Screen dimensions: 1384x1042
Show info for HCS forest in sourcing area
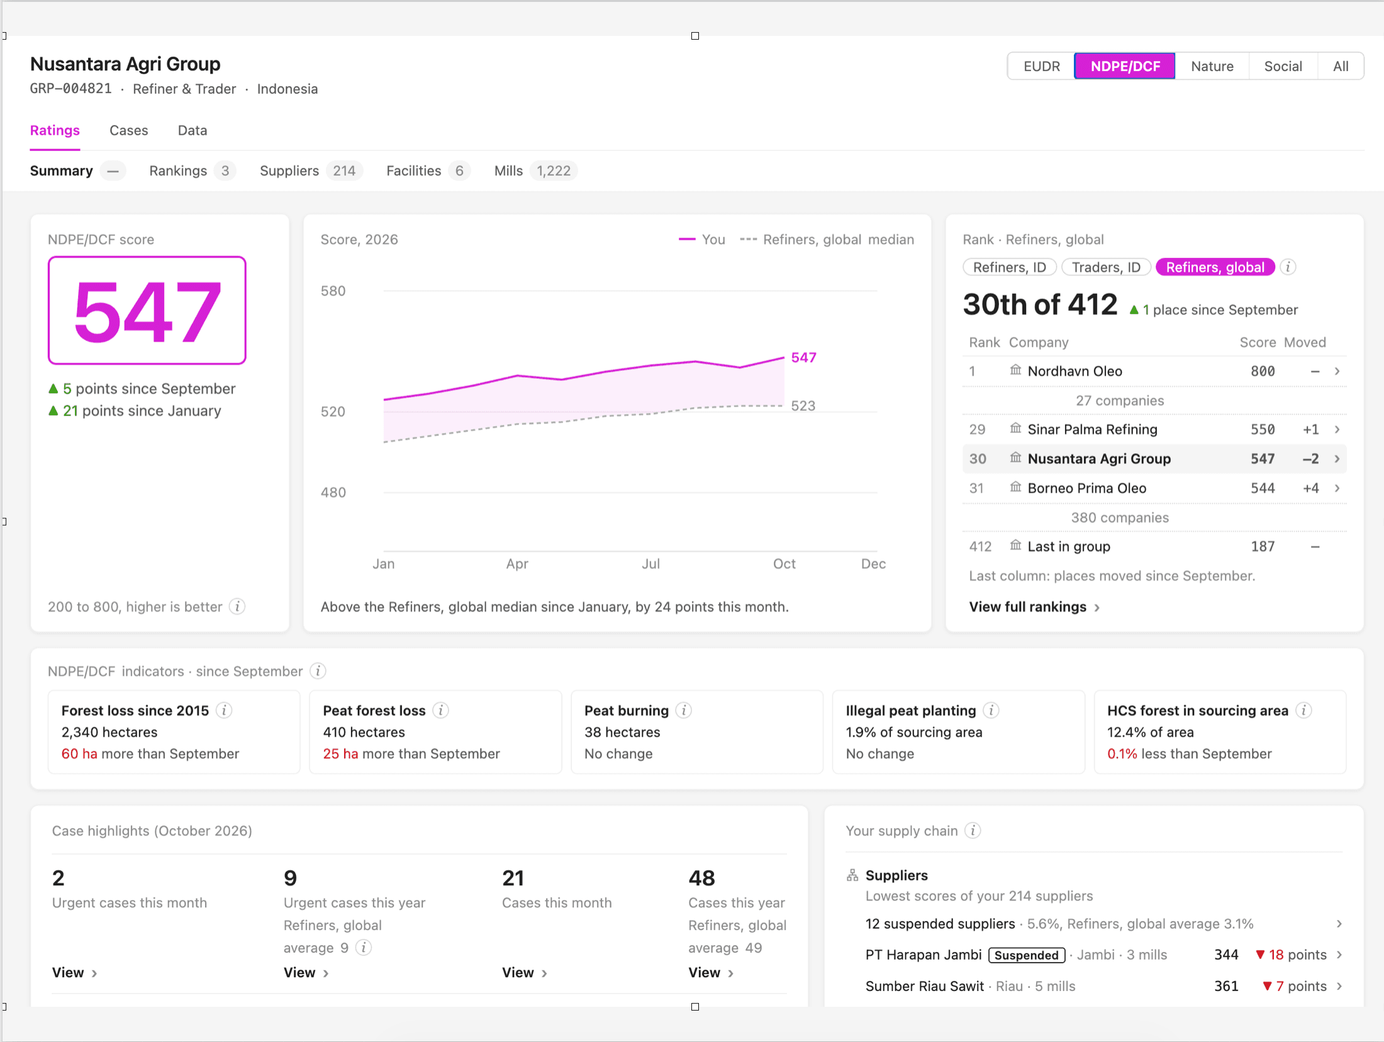click(1304, 710)
